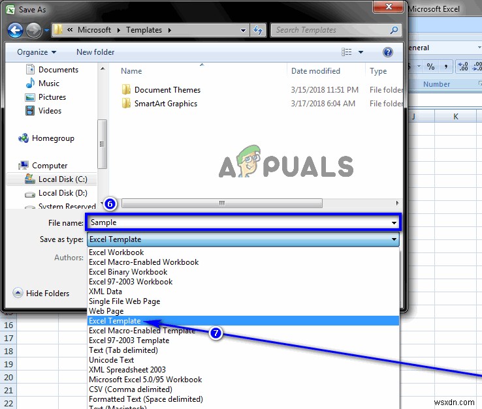Select Microsoft in the address path
The width and height of the screenshot is (482, 409).
(x=94, y=30)
